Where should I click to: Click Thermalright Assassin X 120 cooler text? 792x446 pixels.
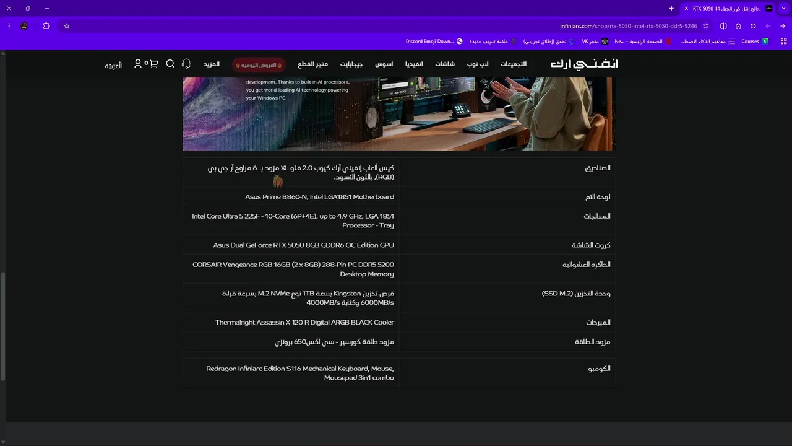pyautogui.click(x=304, y=323)
